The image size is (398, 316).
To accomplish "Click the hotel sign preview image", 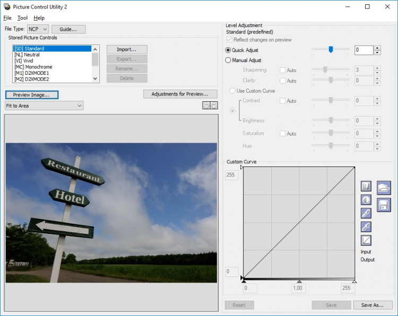I will coord(111,213).
